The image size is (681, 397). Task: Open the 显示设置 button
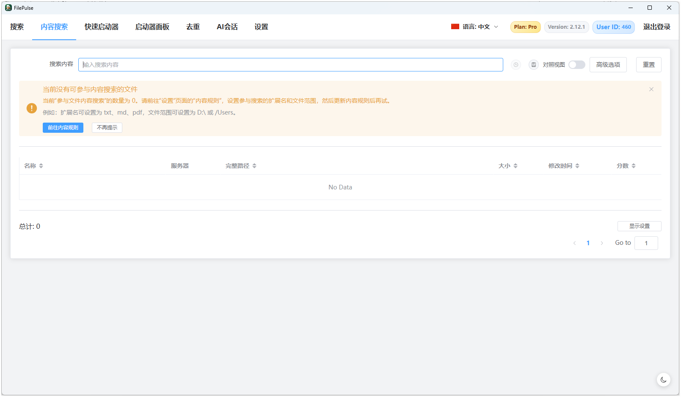pyautogui.click(x=639, y=226)
